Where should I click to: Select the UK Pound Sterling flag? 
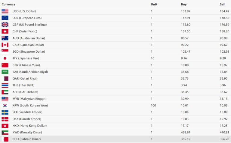coord(5,25)
